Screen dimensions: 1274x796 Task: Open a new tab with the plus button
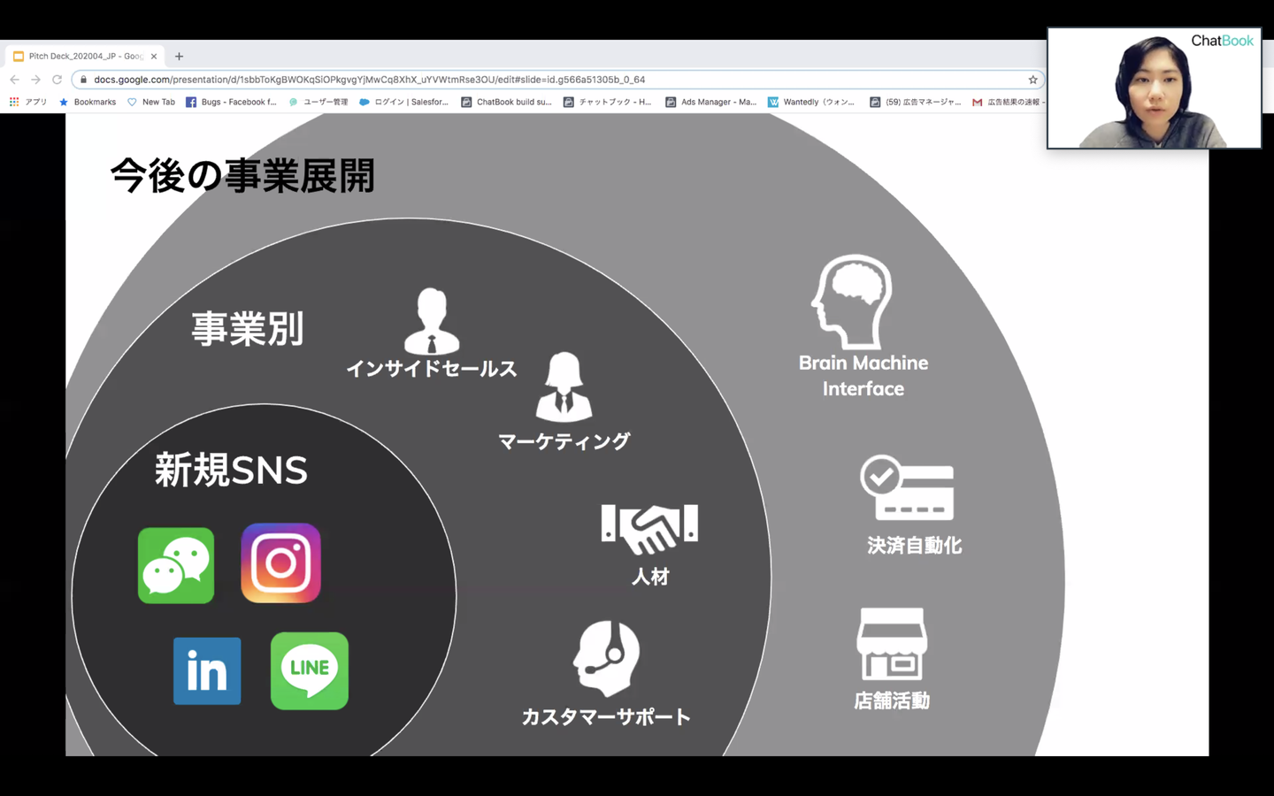point(179,56)
